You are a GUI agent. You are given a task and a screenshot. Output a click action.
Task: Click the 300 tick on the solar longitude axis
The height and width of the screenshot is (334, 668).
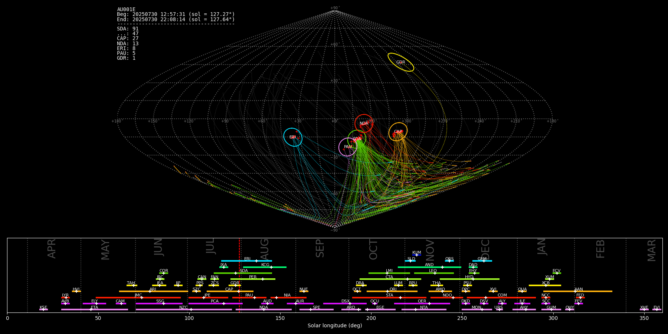pyautogui.click(x=553, y=318)
